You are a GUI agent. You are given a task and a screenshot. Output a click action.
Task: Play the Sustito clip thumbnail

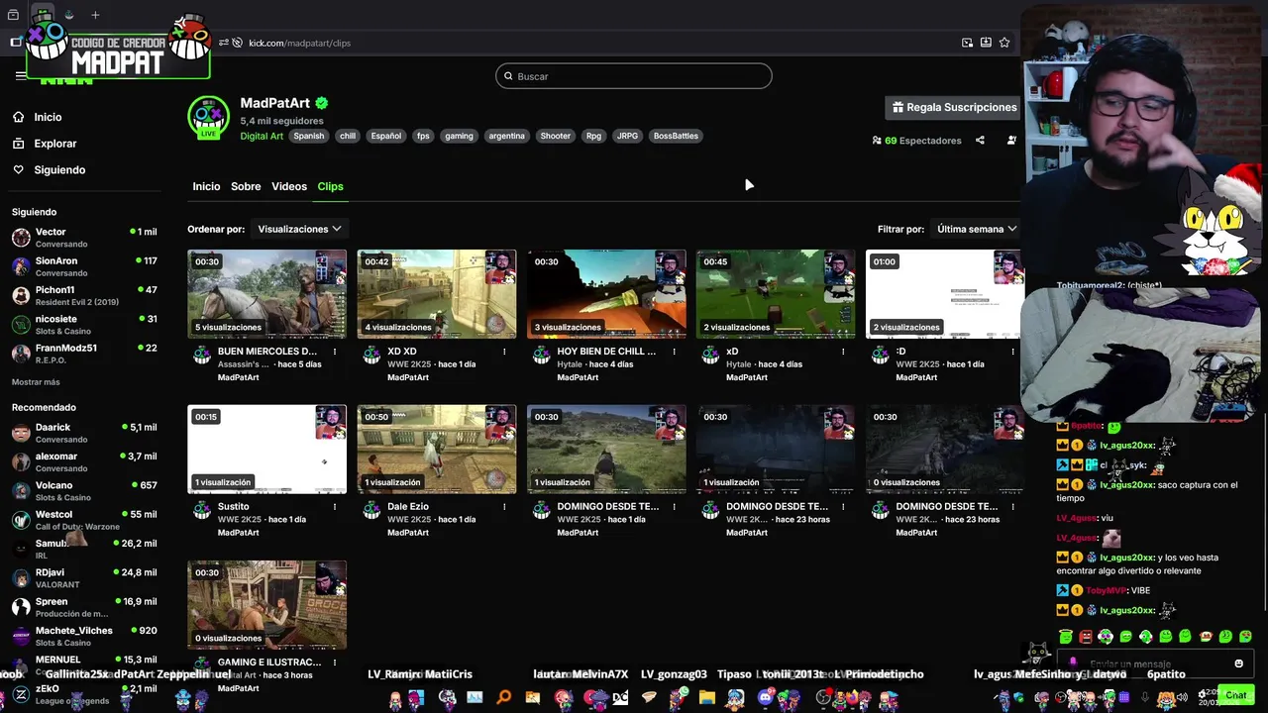point(266,450)
